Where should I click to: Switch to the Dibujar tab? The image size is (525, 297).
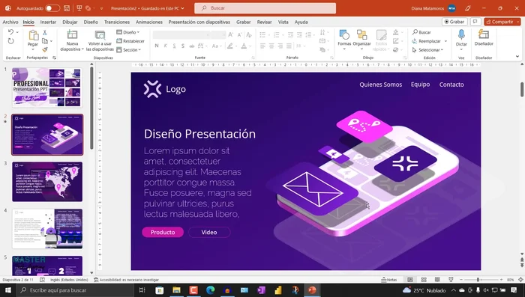[x=70, y=22]
